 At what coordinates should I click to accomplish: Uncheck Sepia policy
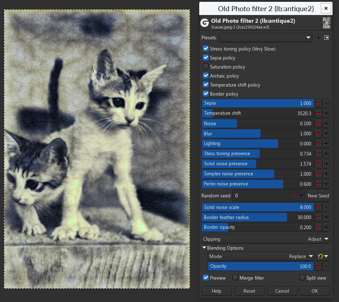pos(206,58)
